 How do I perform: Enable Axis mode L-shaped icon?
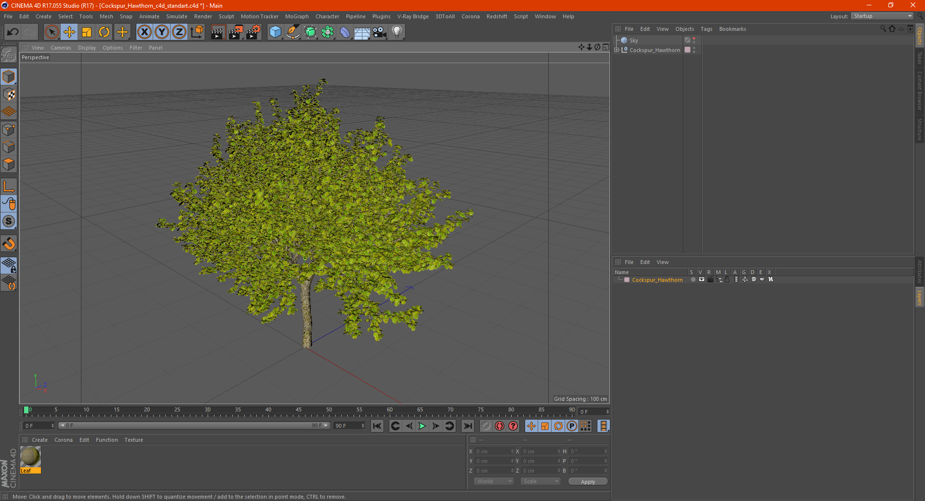point(9,186)
